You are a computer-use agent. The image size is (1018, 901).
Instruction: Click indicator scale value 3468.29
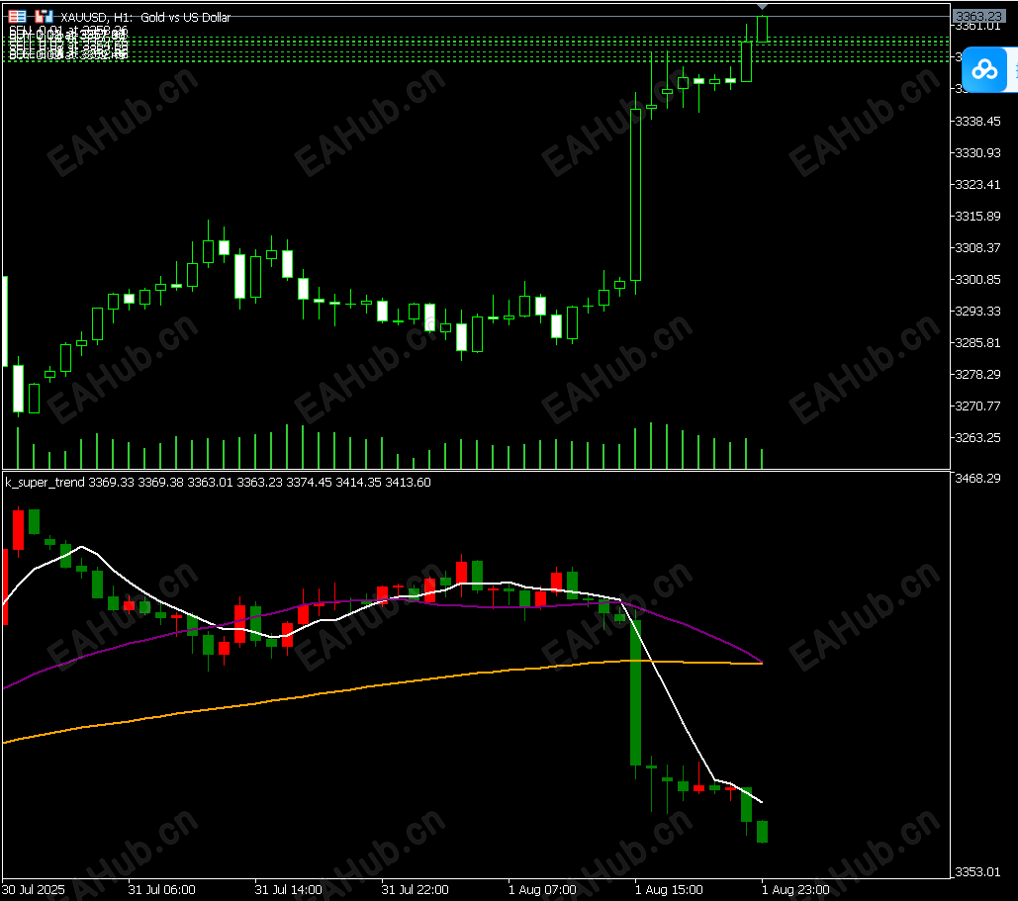(x=978, y=479)
